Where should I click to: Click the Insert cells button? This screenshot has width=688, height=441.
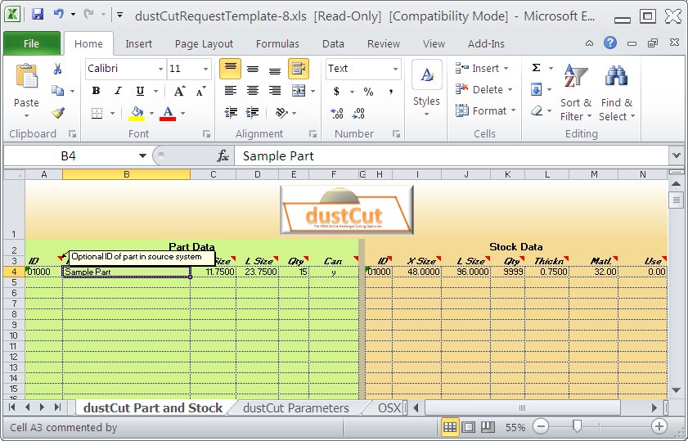point(482,68)
